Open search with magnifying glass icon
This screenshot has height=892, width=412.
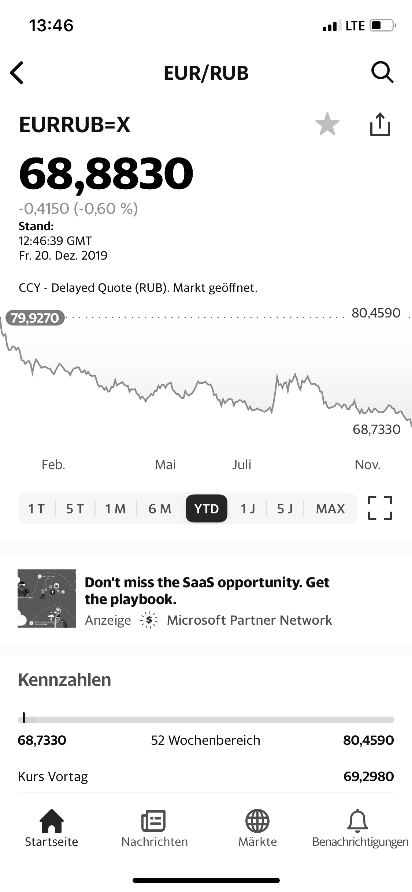382,73
